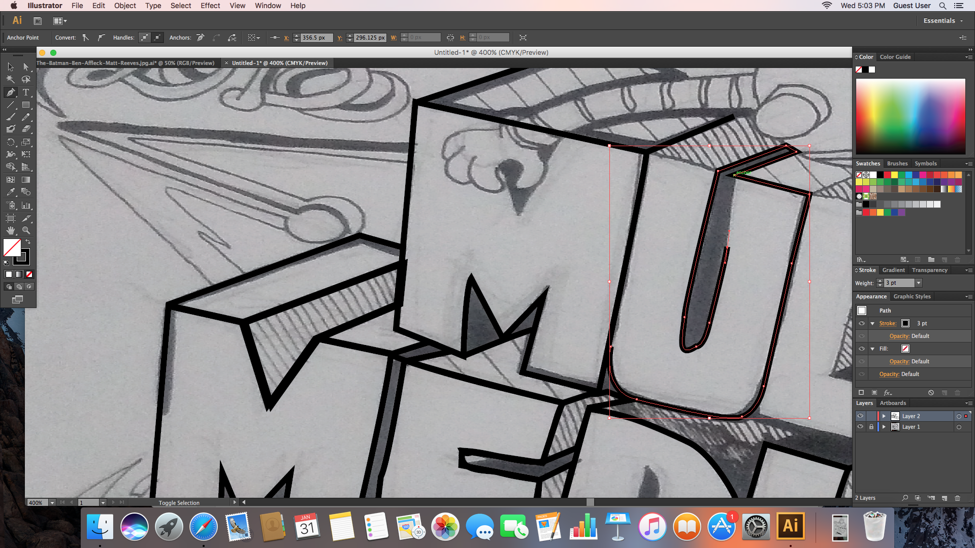Open the stroke Weight dropdown
The image size is (975, 548).
coord(918,283)
